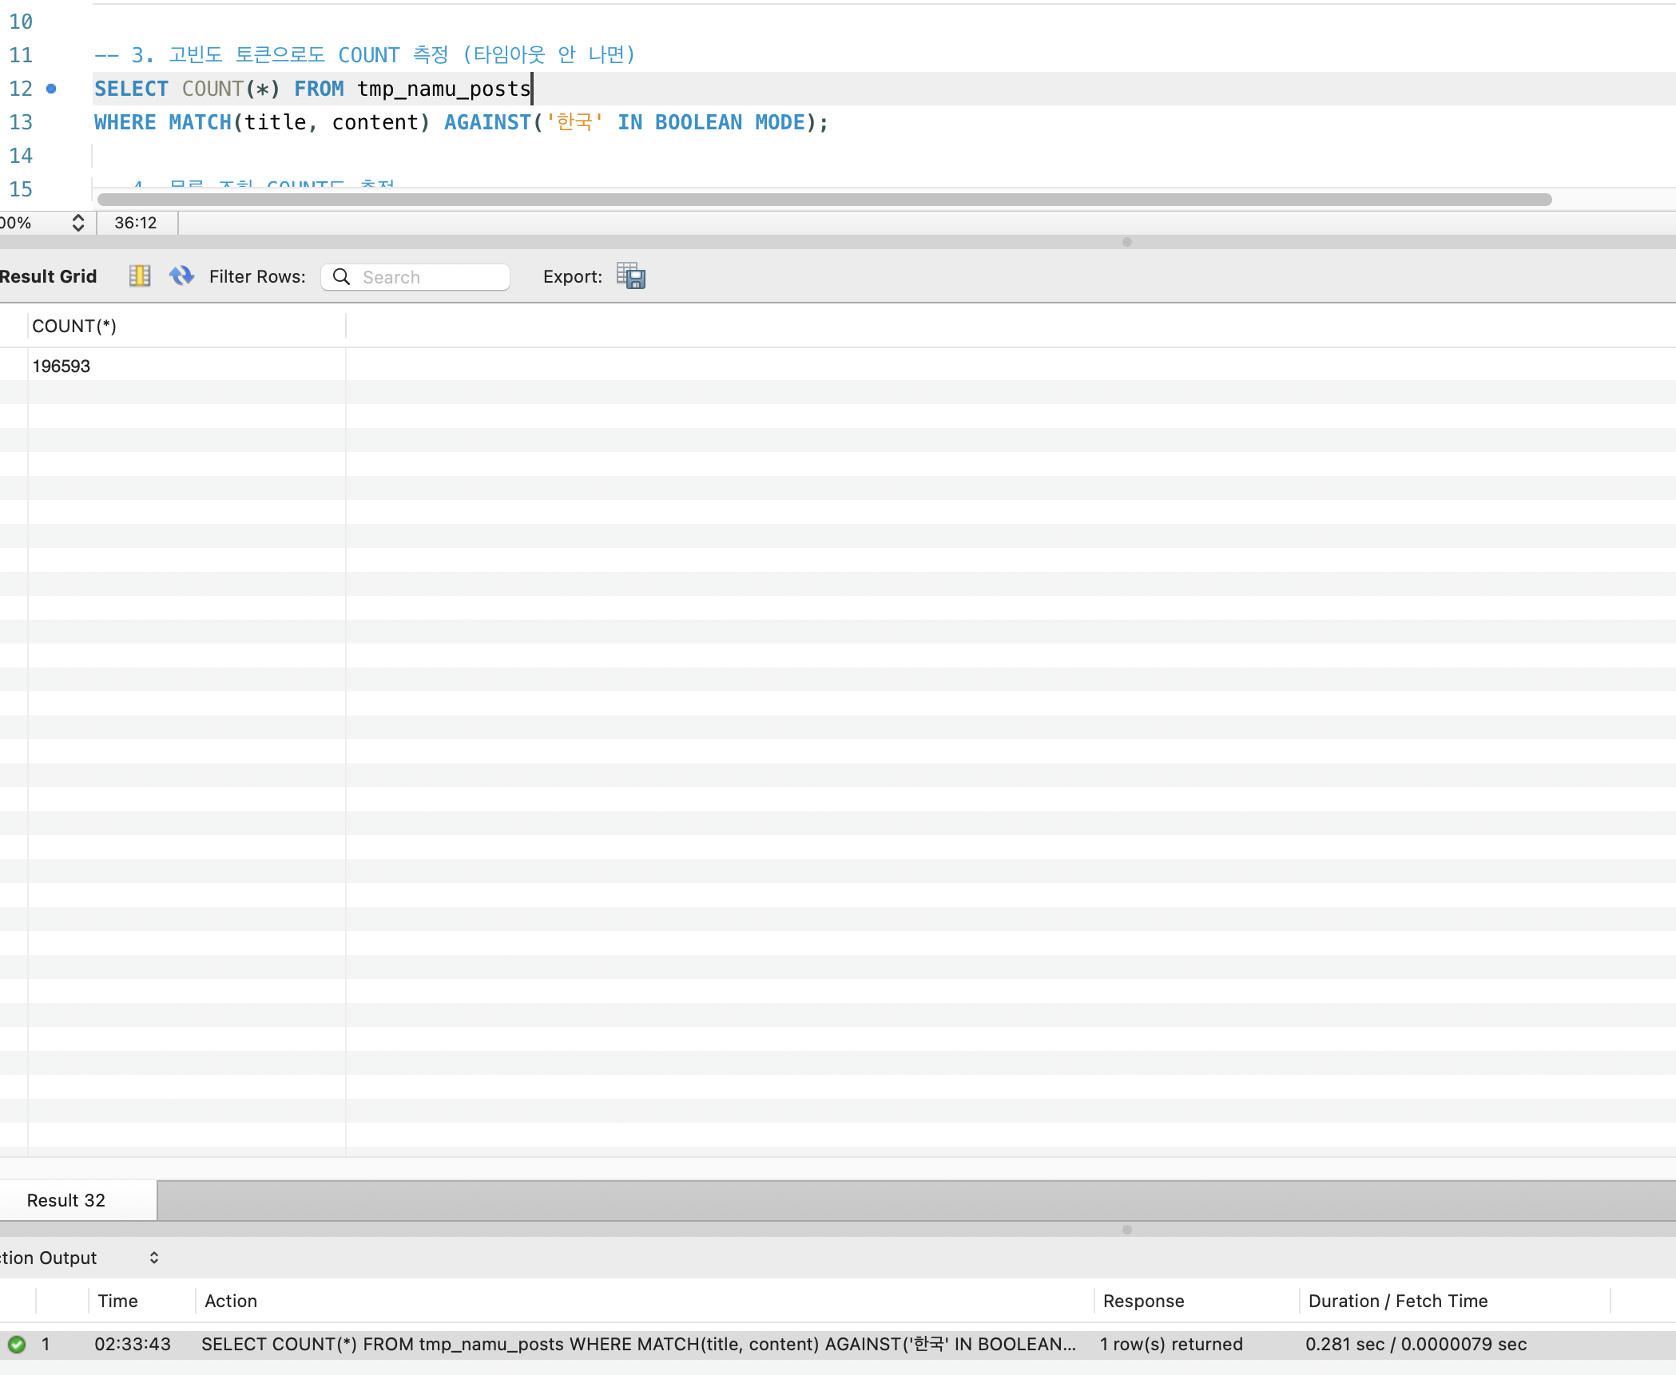Click the editor zoom percentage stepper arrows
This screenshot has height=1375, width=1676.
[77, 223]
